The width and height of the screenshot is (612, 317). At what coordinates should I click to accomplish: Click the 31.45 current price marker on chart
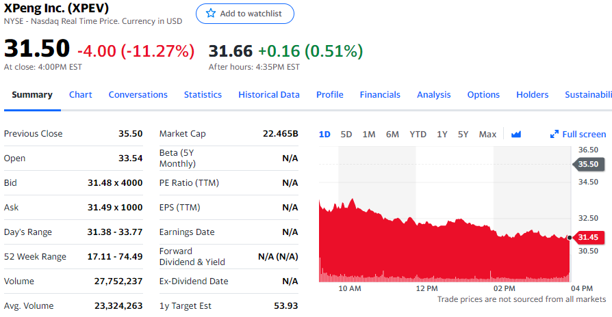[x=589, y=237]
